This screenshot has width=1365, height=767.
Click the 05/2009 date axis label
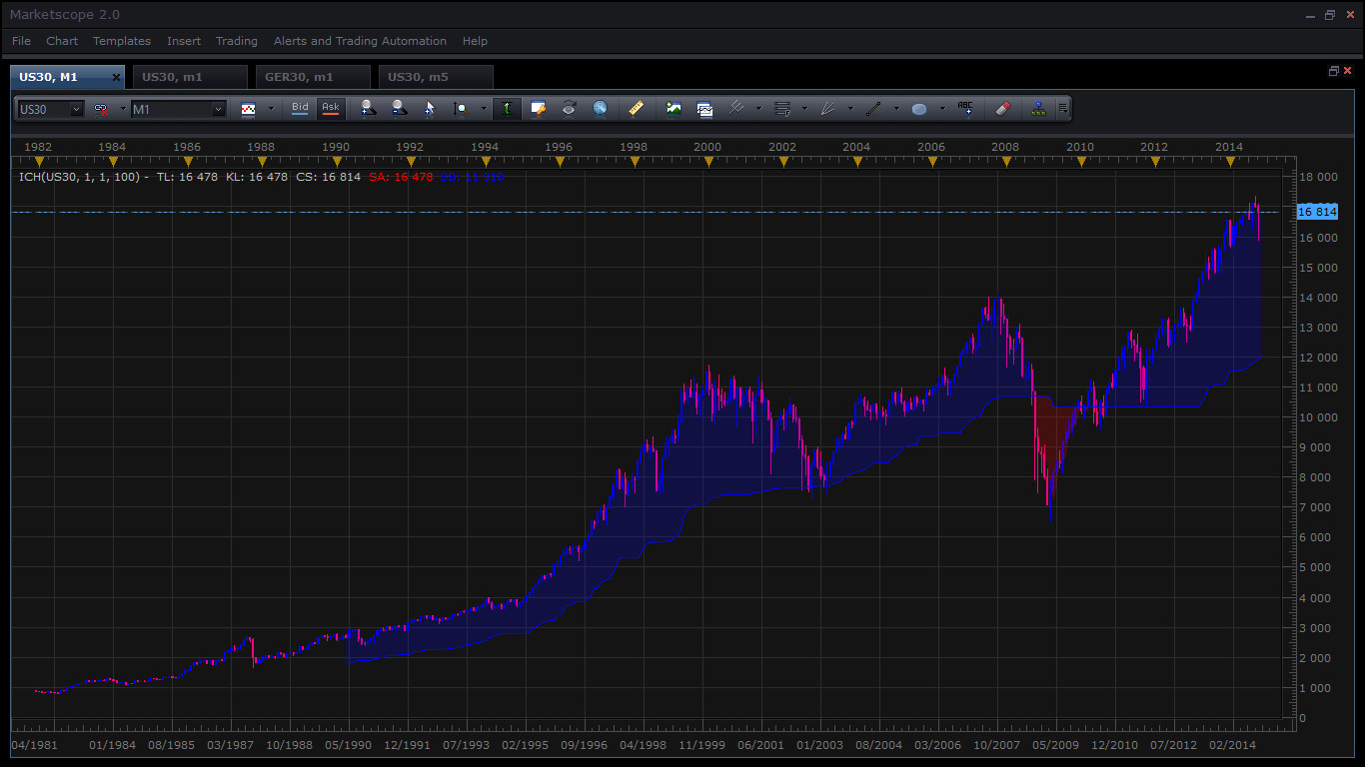click(1056, 745)
